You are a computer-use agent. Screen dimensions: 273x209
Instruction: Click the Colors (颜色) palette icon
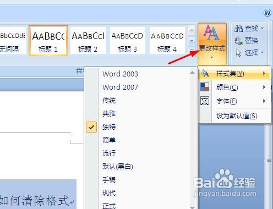tap(205, 87)
